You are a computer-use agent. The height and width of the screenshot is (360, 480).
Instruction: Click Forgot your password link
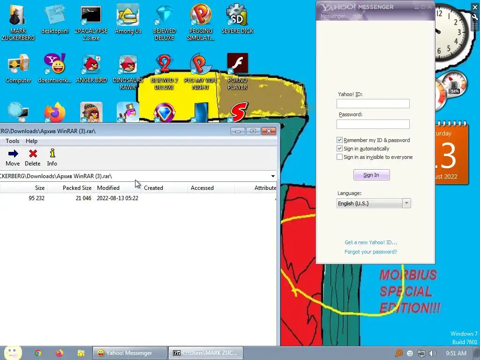pyautogui.click(x=370, y=252)
